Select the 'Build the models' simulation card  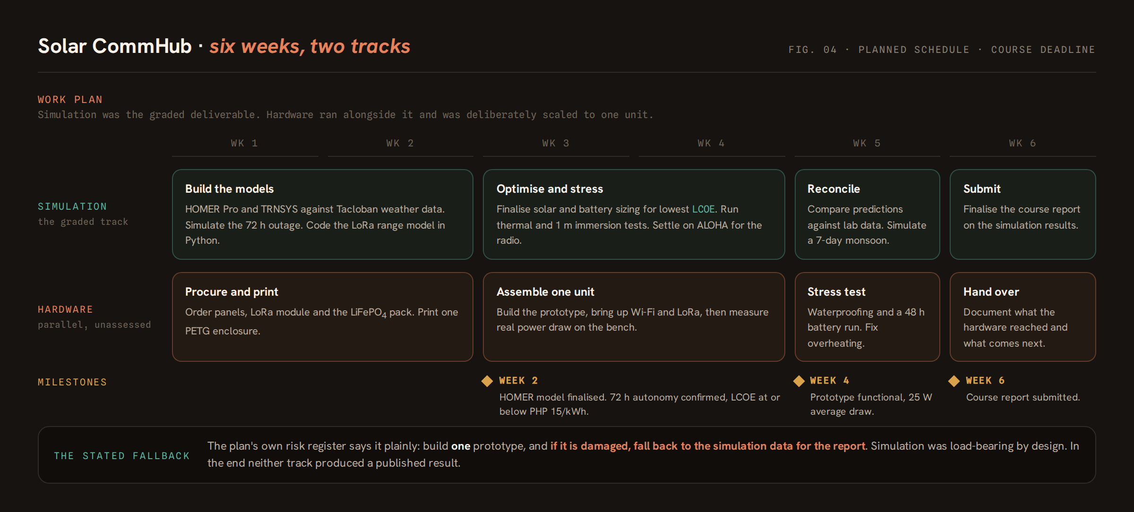pos(323,214)
